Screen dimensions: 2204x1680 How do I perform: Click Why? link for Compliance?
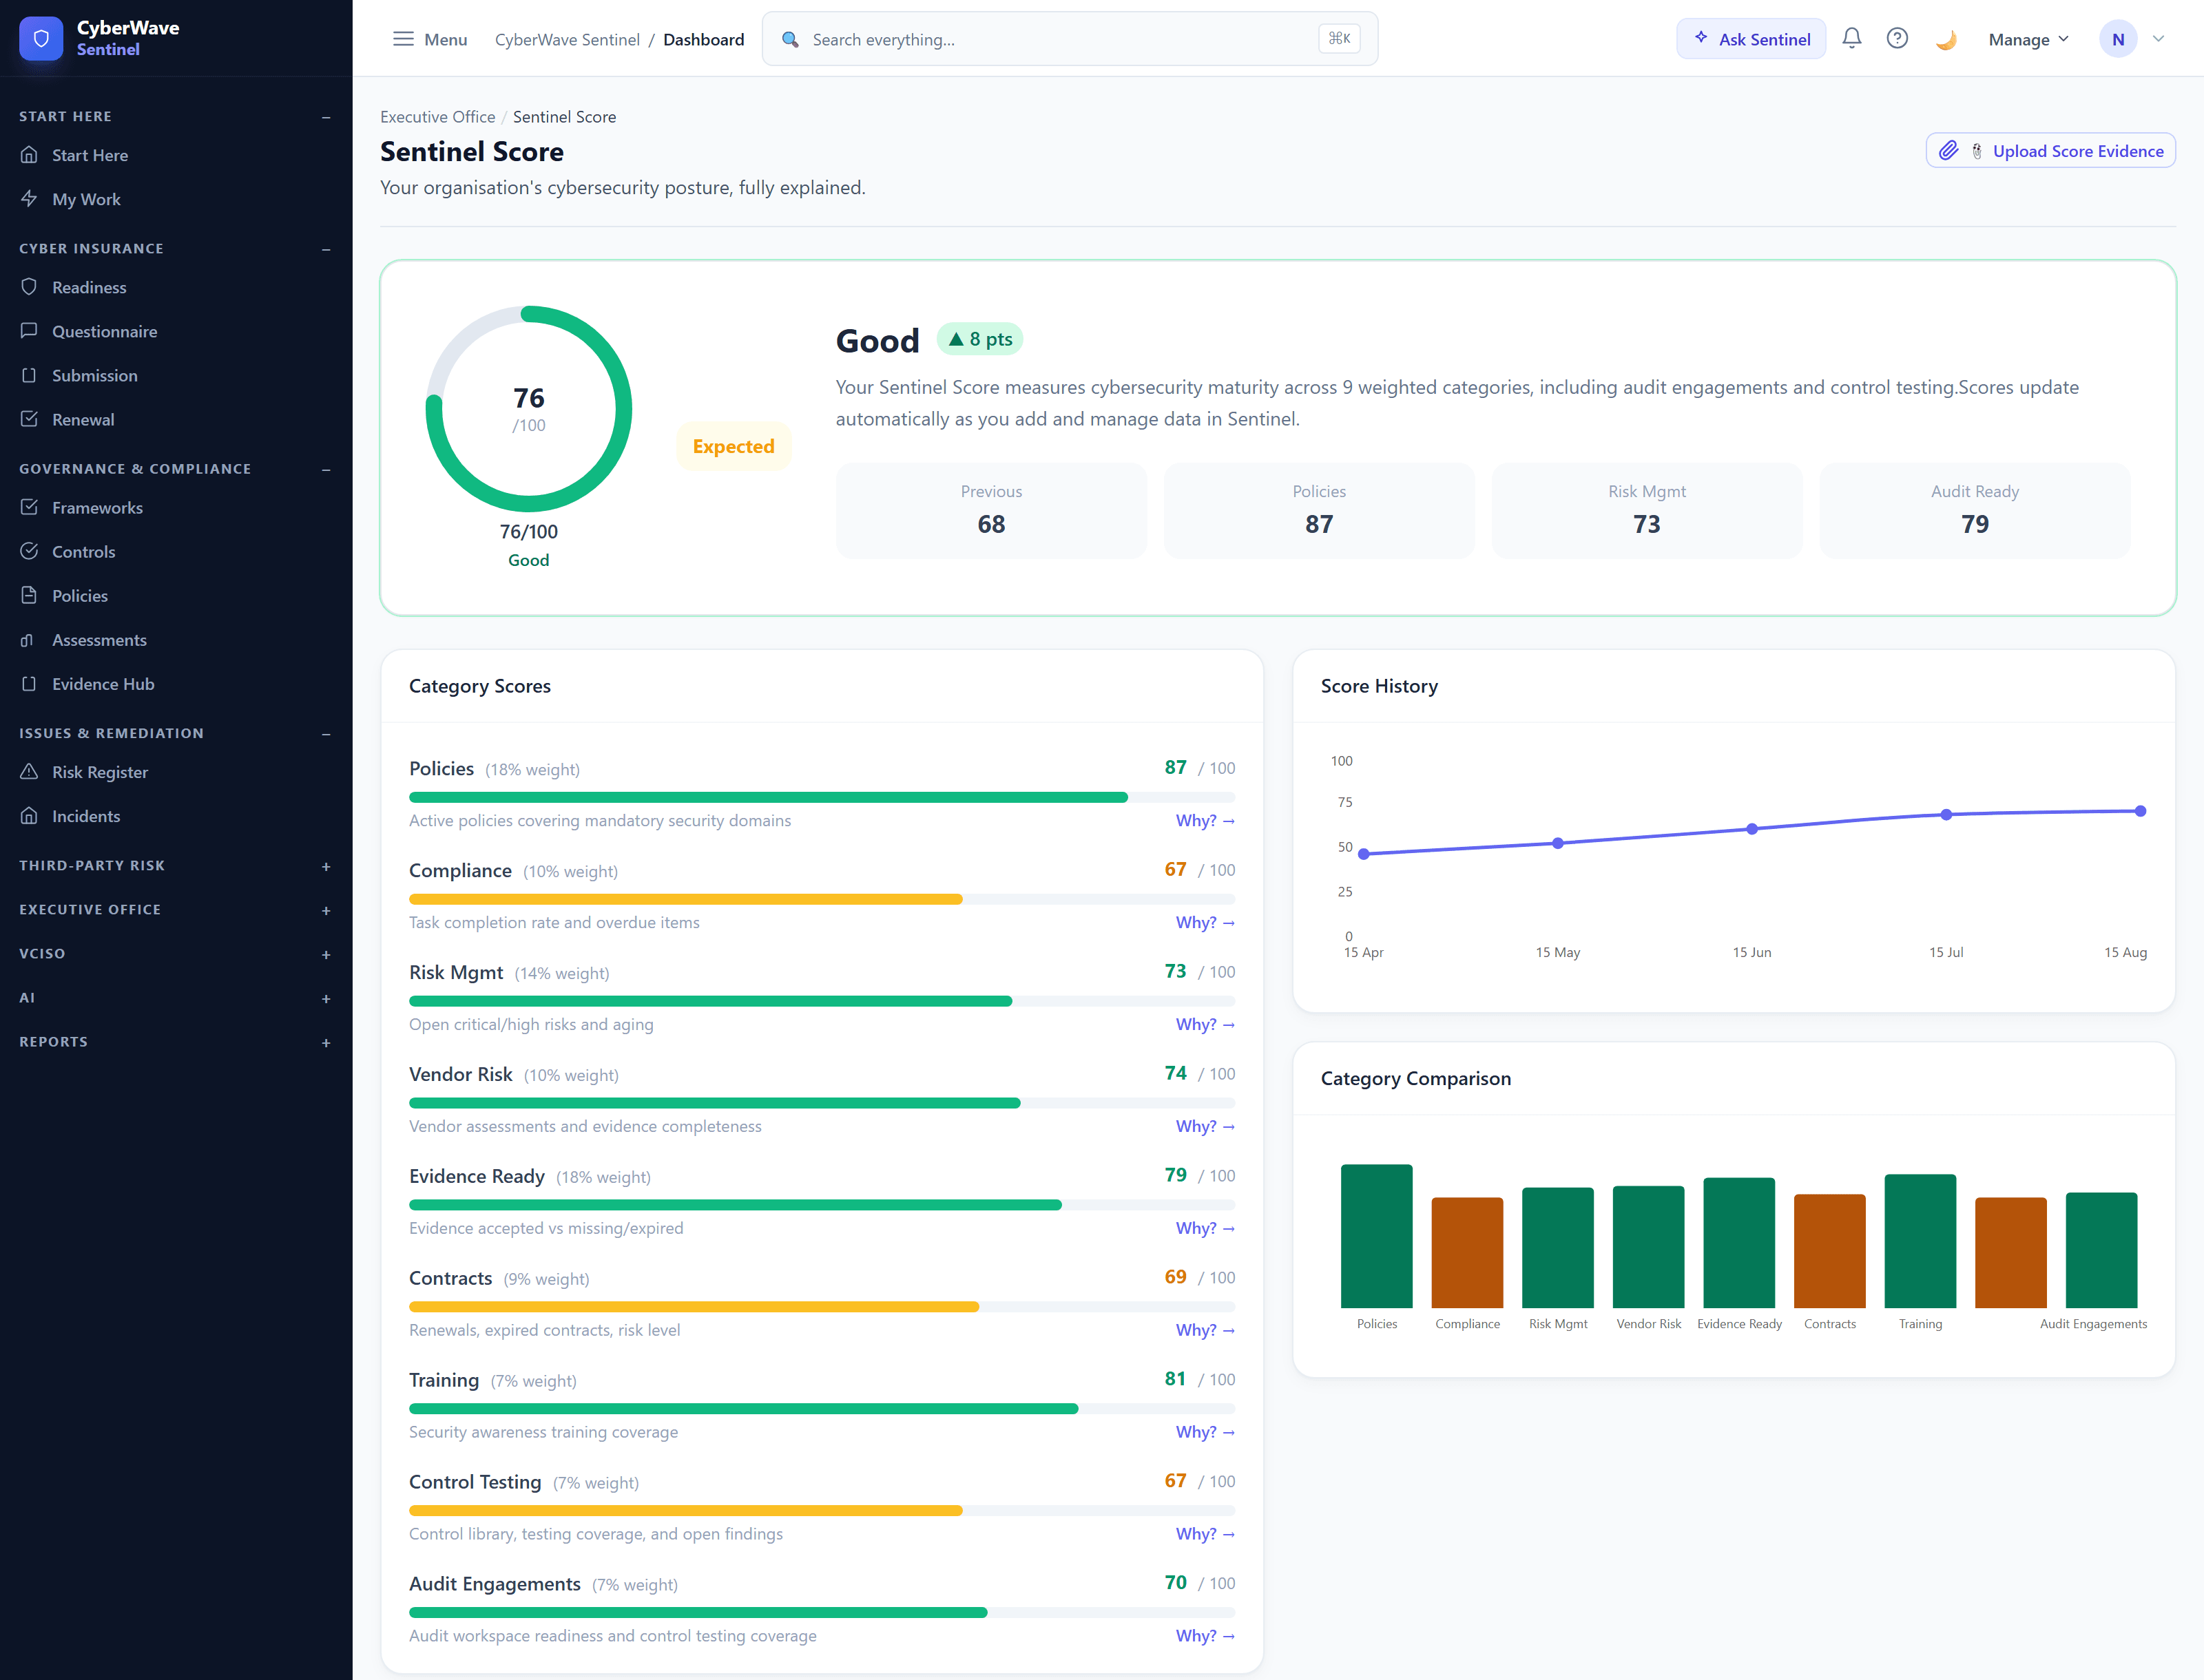(x=1205, y=922)
